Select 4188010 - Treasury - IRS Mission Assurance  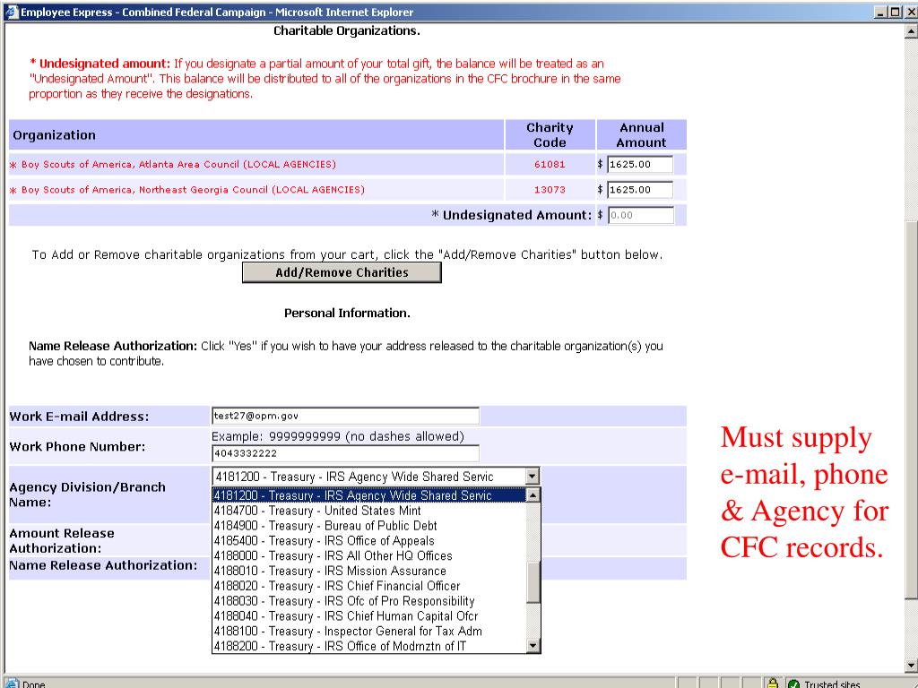click(x=368, y=571)
